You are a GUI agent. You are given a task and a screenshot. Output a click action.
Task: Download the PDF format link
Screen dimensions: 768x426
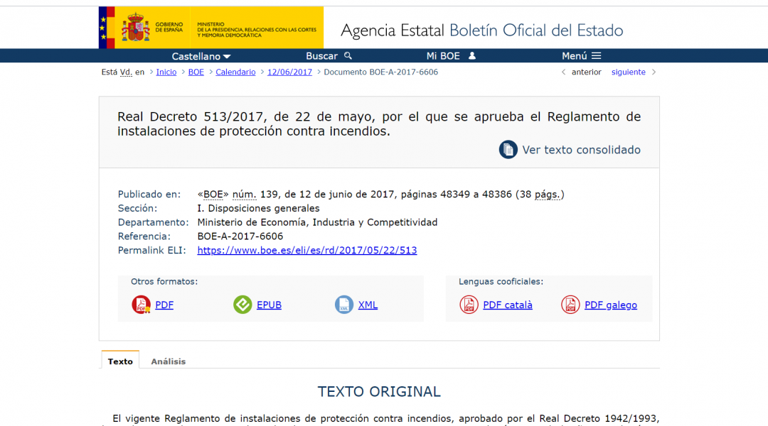coord(164,305)
